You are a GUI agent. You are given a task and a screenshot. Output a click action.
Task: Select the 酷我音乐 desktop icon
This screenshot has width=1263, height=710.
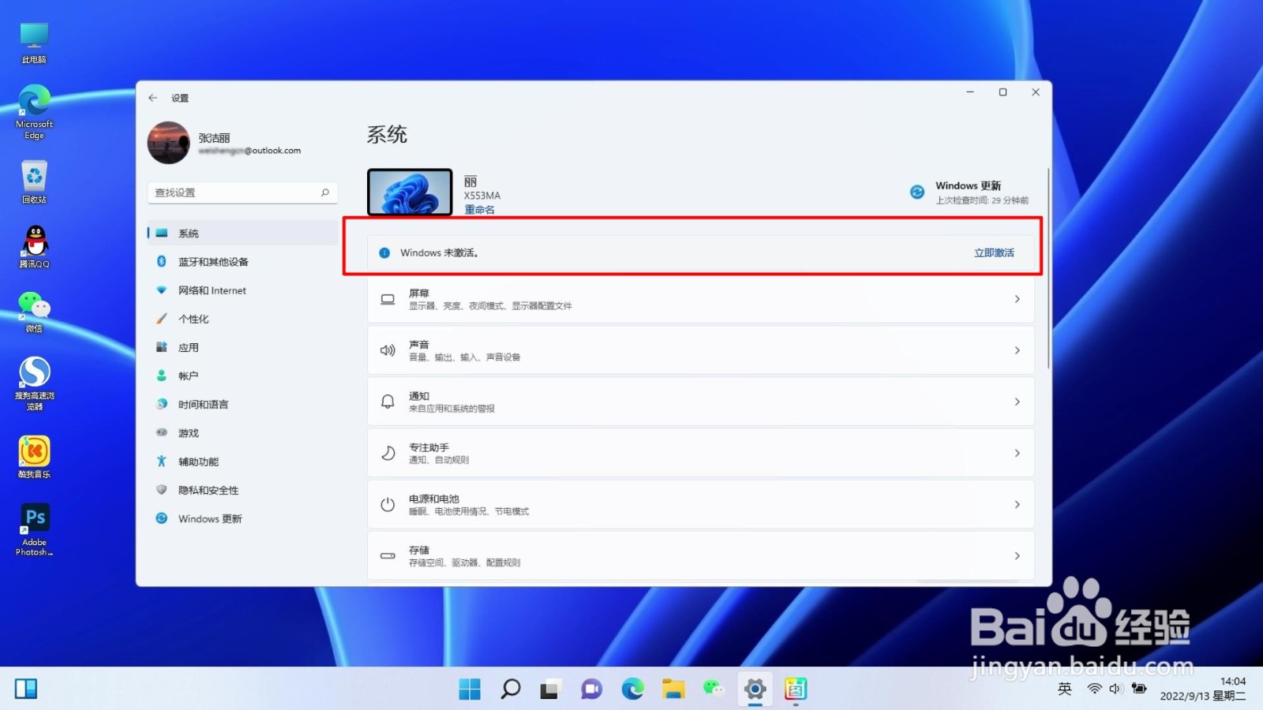pyautogui.click(x=34, y=458)
